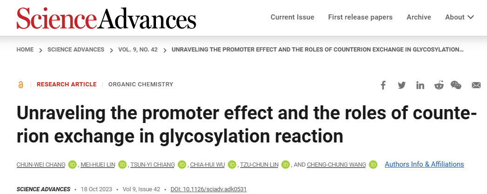
Task: Go to First release papers
Action: pos(360,17)
